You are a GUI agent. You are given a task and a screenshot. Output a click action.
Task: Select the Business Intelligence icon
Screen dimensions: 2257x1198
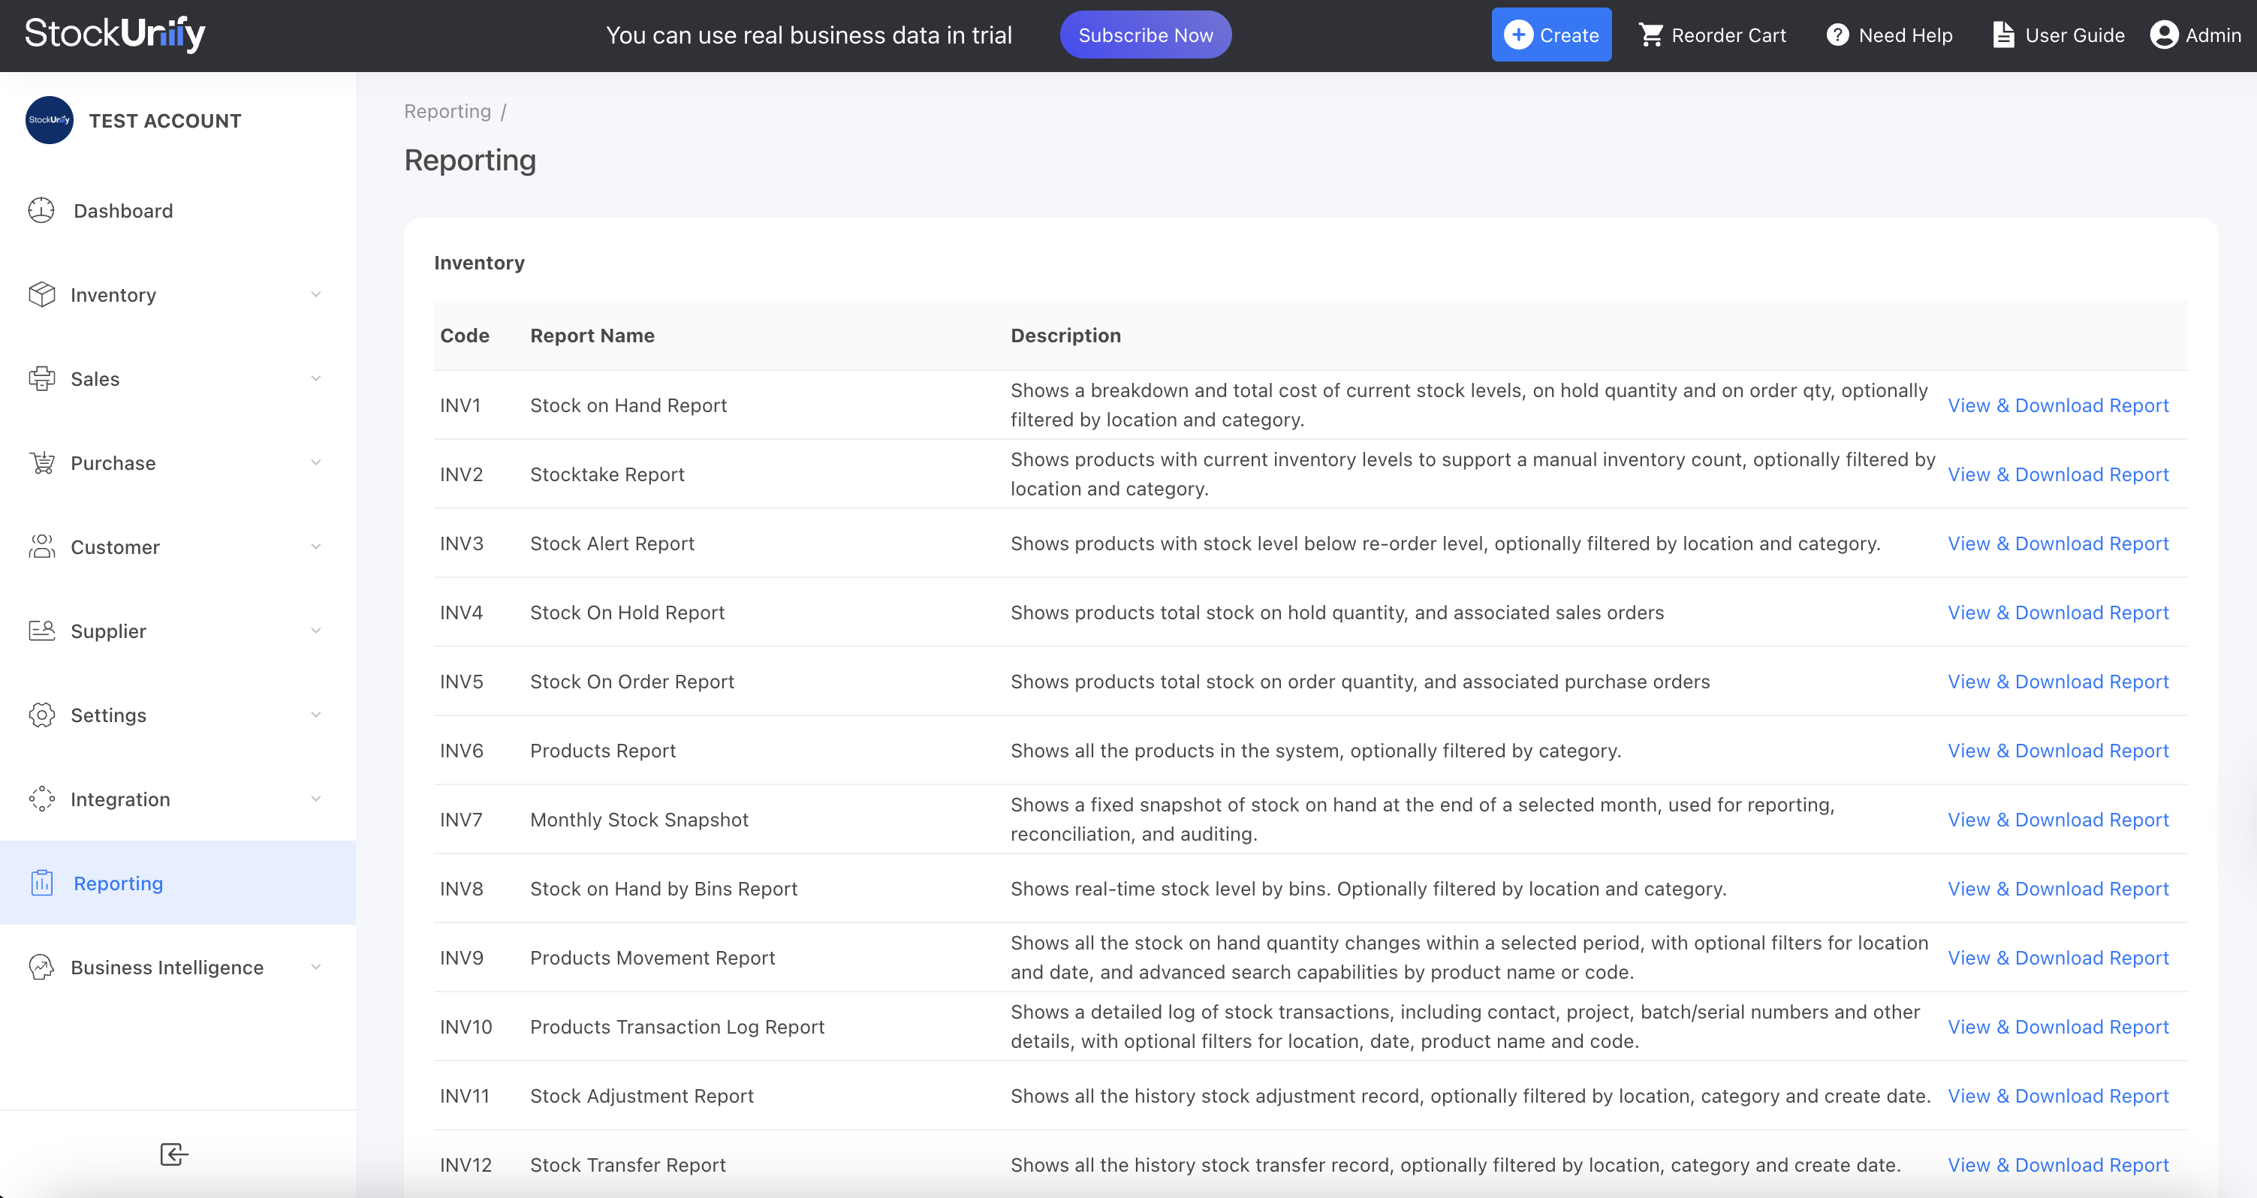(41, 967)
